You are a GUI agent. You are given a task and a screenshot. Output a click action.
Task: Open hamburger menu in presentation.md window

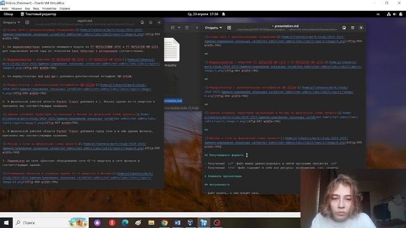click(353, 28)
